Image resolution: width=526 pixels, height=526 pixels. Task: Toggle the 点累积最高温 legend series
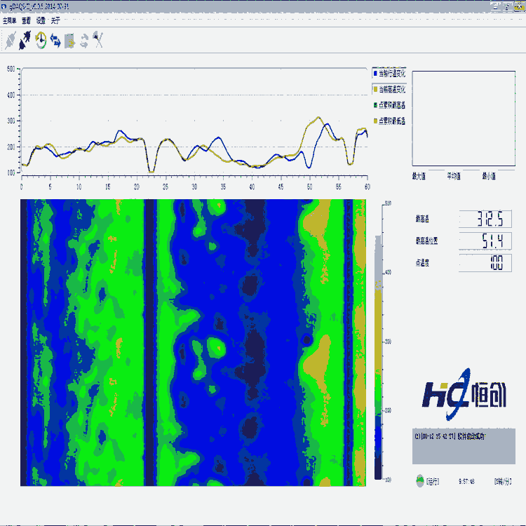tap(389, 104)
